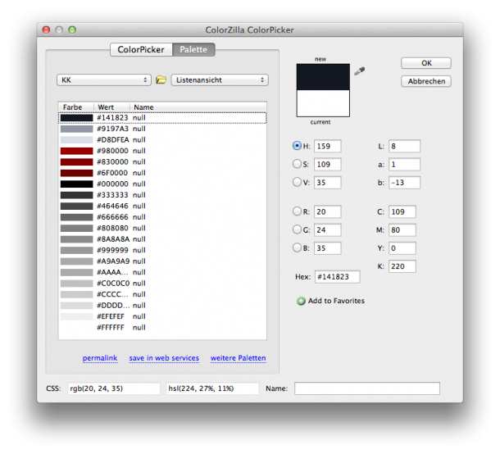Screen dimensions: 500x454
Task: Click the a value field showing 1
Action: coord(404,164)
